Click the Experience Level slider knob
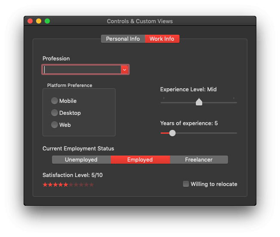The image size is (280, 237). point(199,102)
